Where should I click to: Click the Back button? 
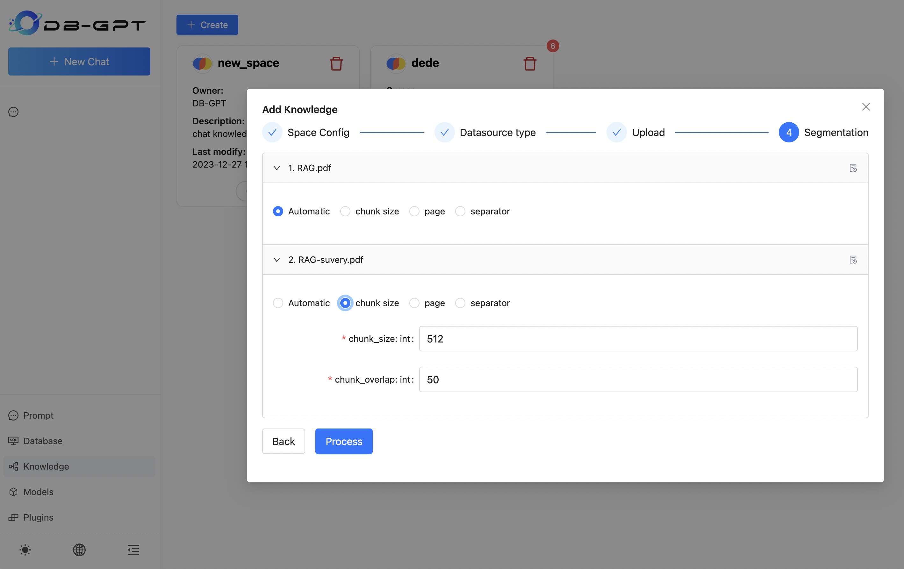tap(283, 441)
